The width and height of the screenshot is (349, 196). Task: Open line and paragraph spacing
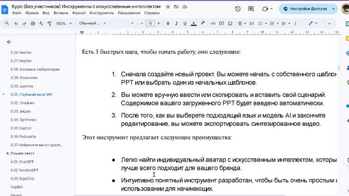click(252, 23)
